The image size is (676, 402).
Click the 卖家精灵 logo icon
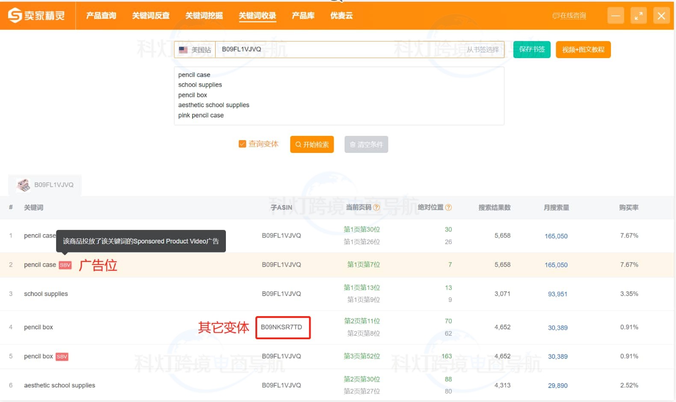coord(15,15)
